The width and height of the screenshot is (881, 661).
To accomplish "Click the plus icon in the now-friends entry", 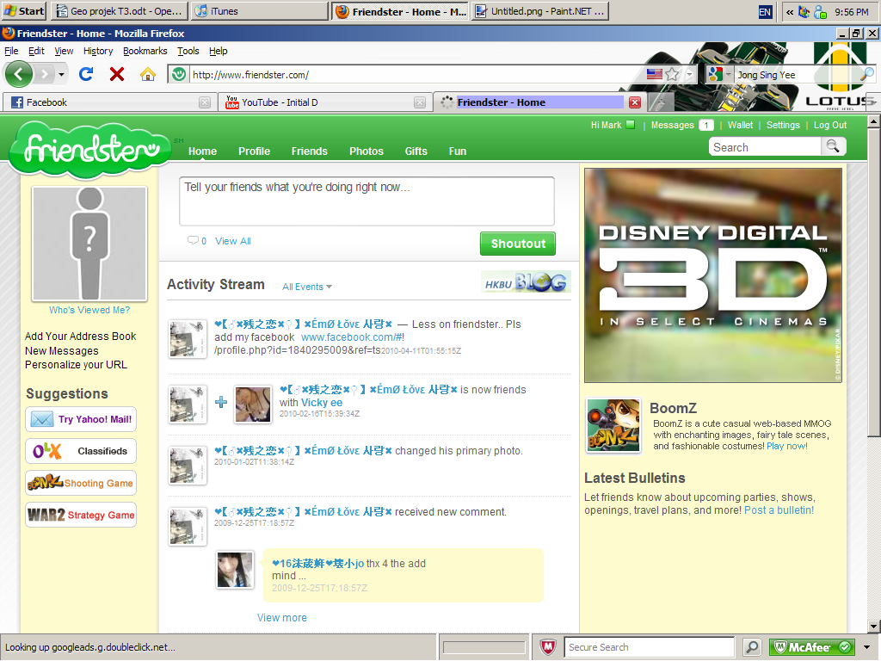I will pos(221,402).
